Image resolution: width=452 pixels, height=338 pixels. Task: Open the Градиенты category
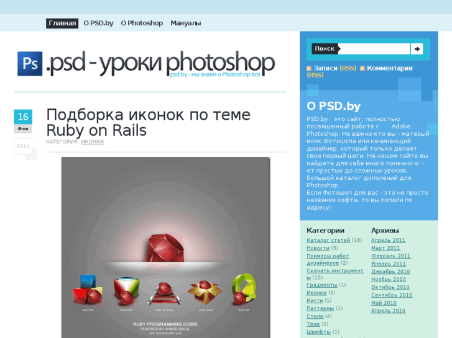(322, 285)
